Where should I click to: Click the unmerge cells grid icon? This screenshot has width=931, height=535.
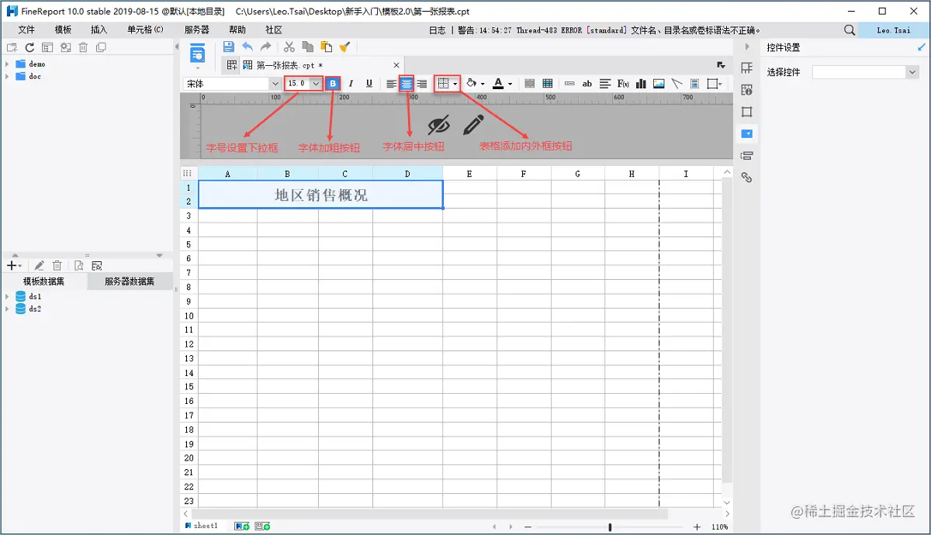[x=548, y=84]
